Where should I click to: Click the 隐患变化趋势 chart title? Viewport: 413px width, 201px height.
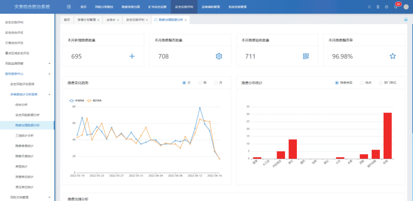[x=78, y=83]
